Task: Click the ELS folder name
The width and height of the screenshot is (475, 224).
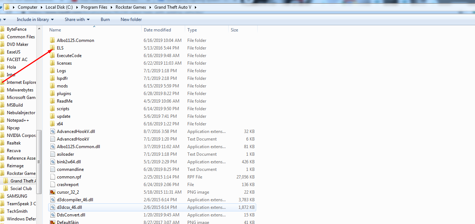Action: pyautogui.click(x=60, y=48)
